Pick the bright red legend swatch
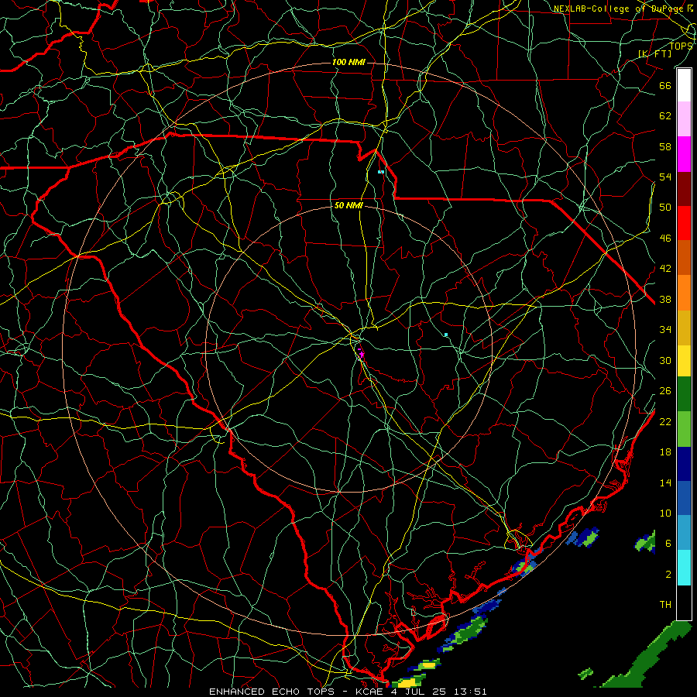Image resolution: width=697 pixels, height=697 pixels. (x=684, y=223)
